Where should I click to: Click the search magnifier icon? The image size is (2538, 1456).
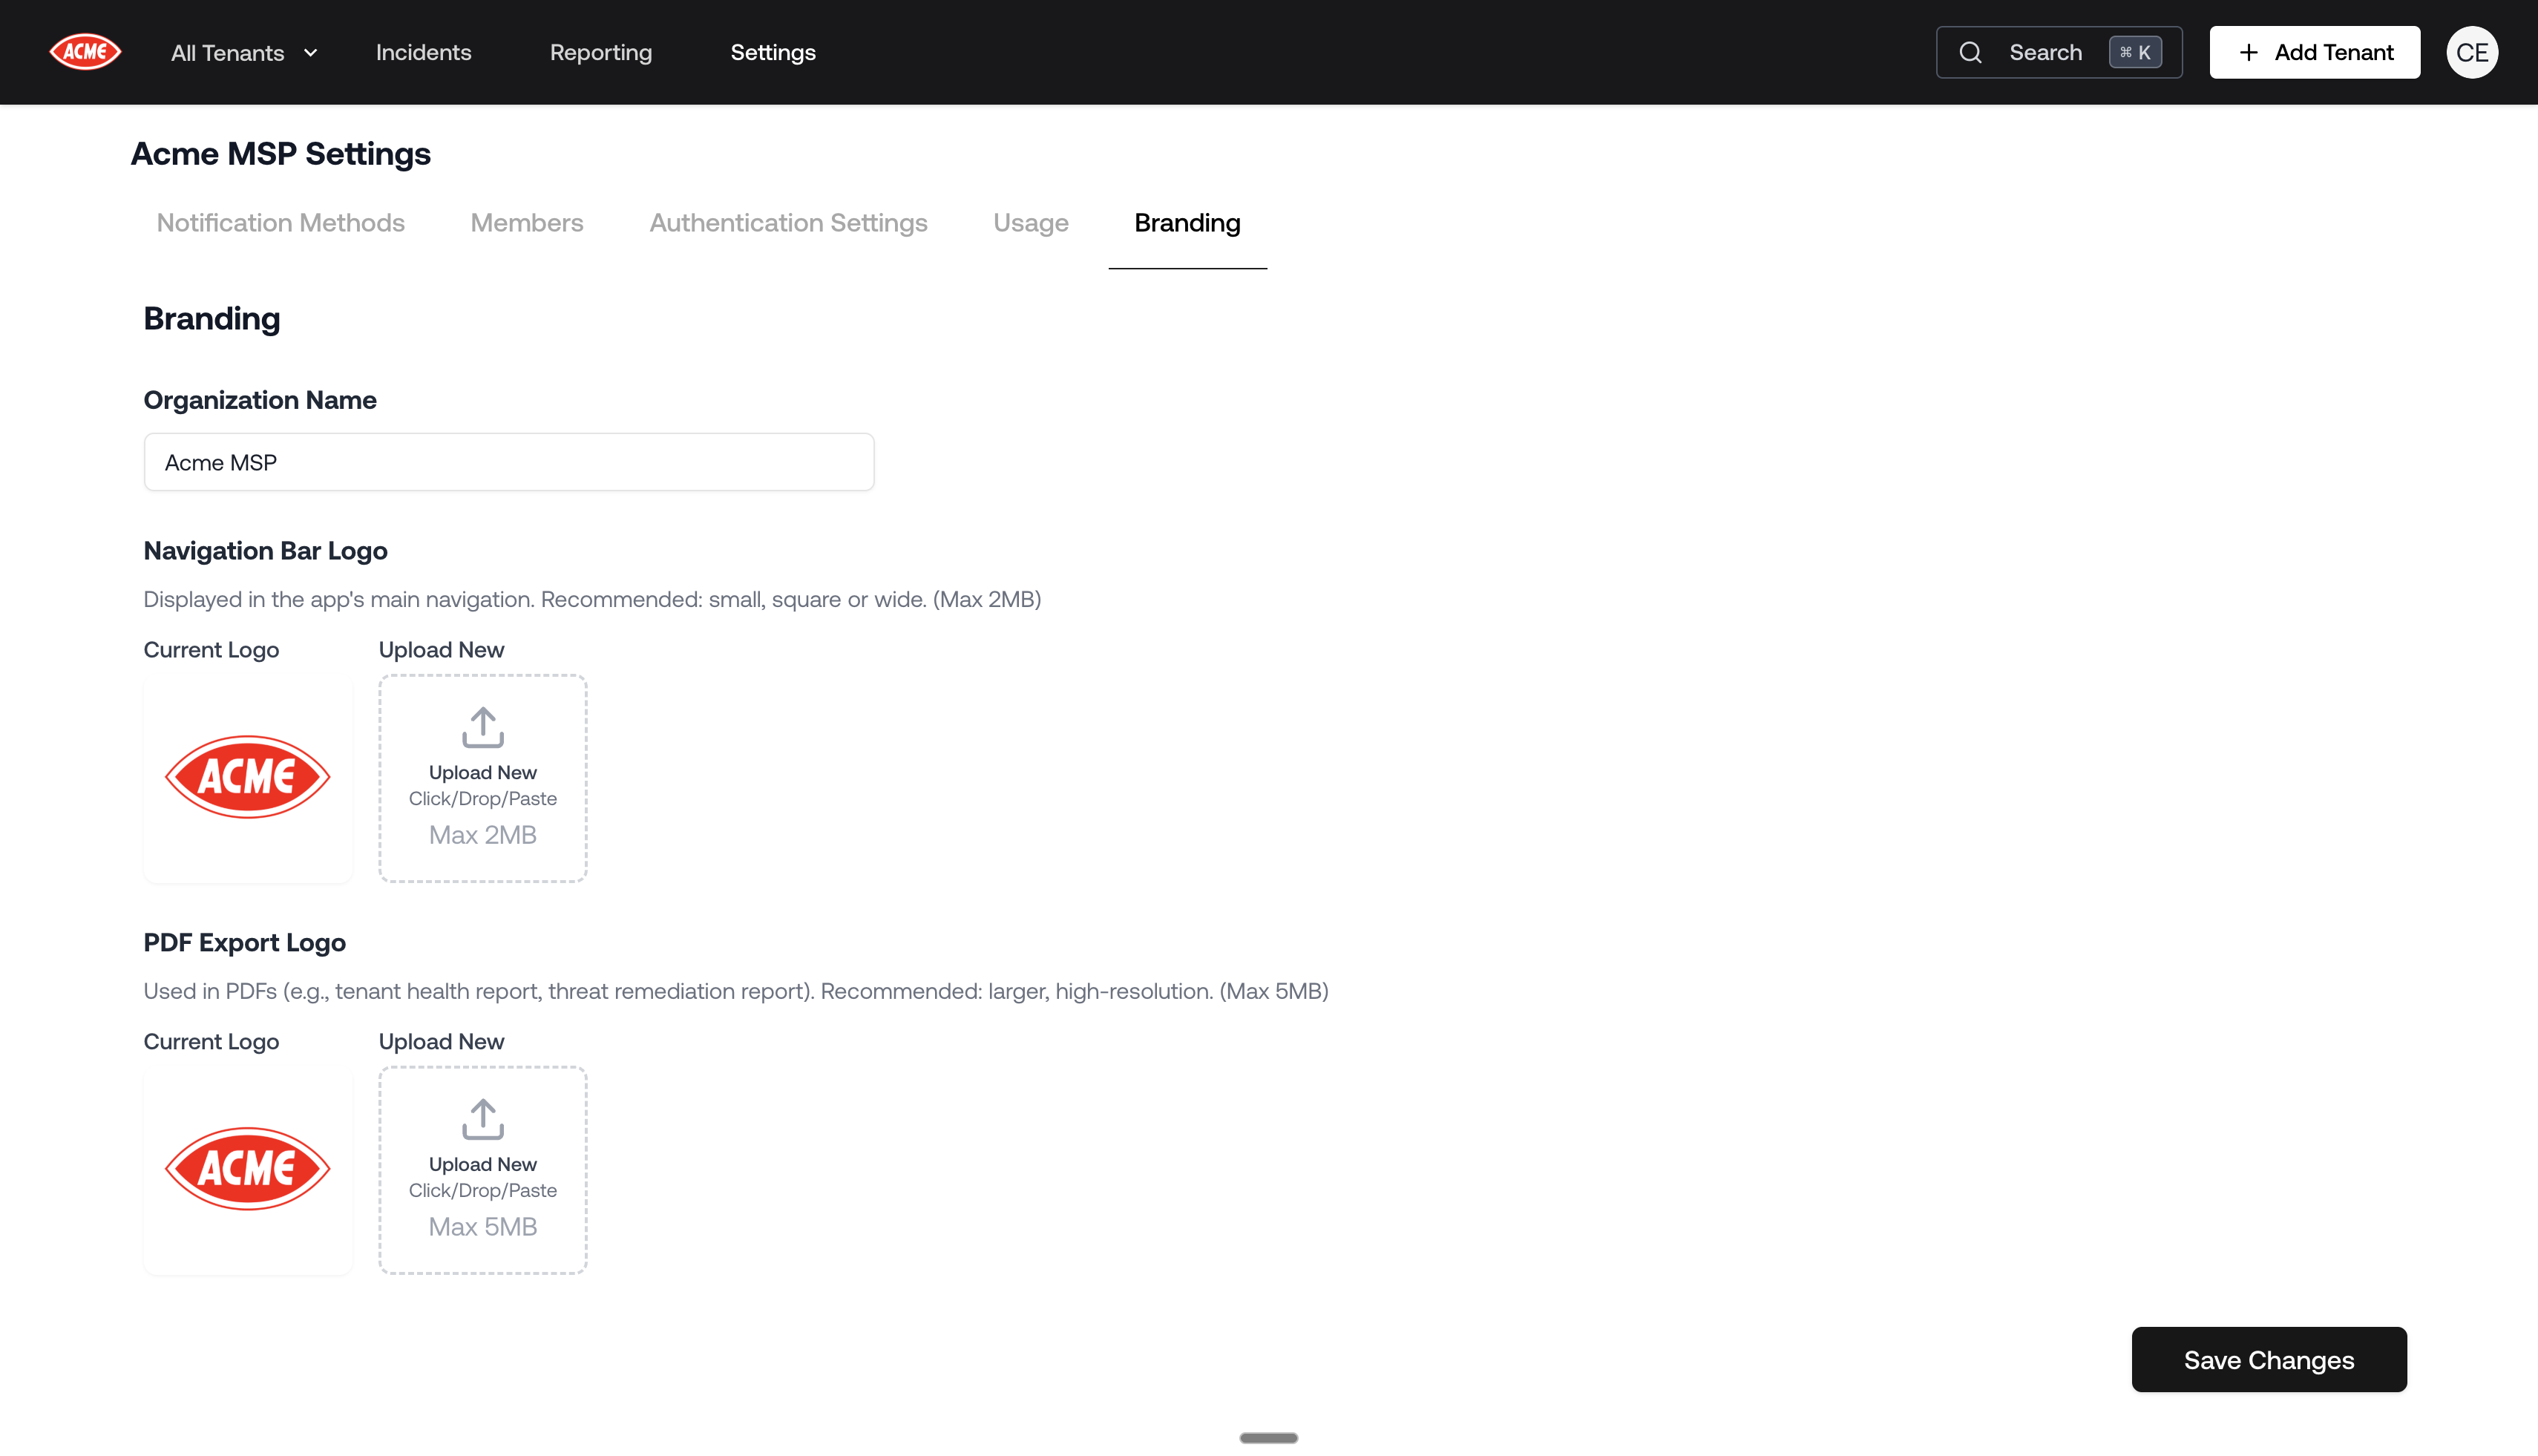coord(1970,52)
